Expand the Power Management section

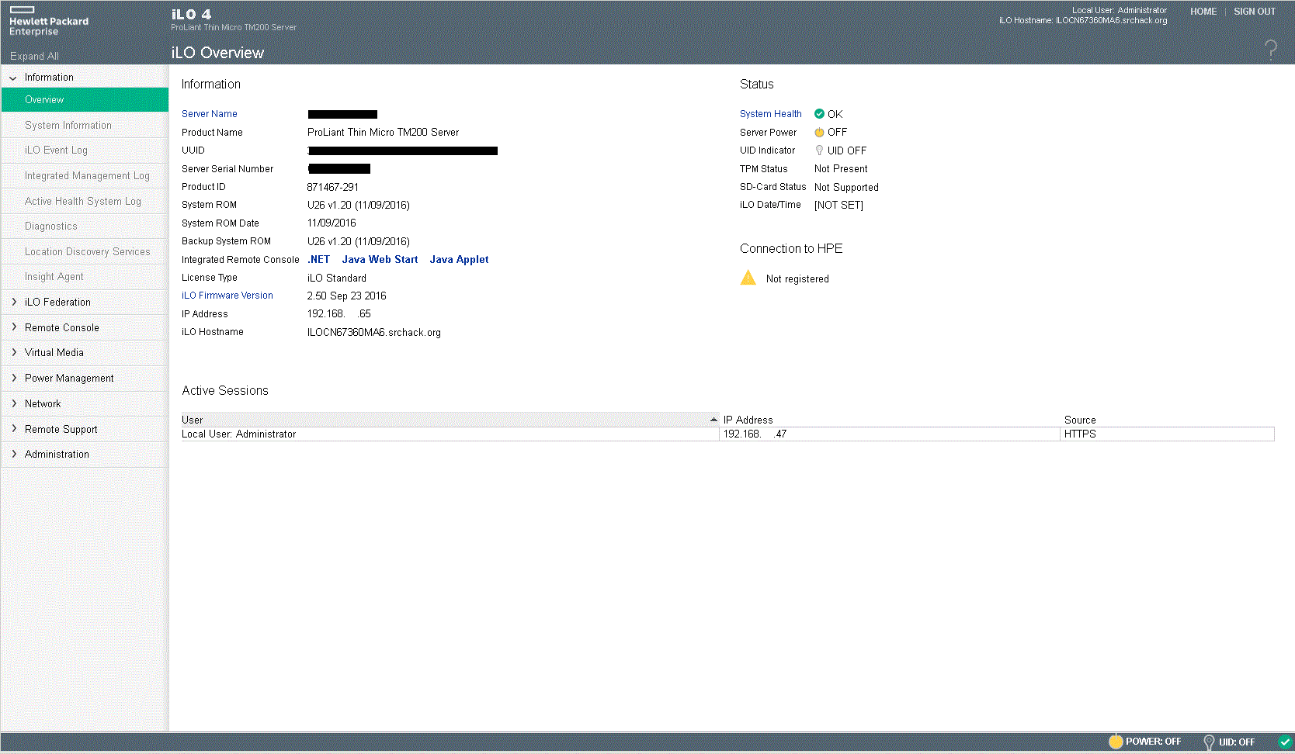coord(14,378)
